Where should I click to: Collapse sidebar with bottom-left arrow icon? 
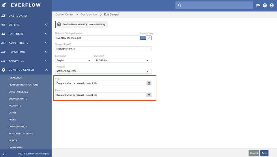click(x=4, y=154)
